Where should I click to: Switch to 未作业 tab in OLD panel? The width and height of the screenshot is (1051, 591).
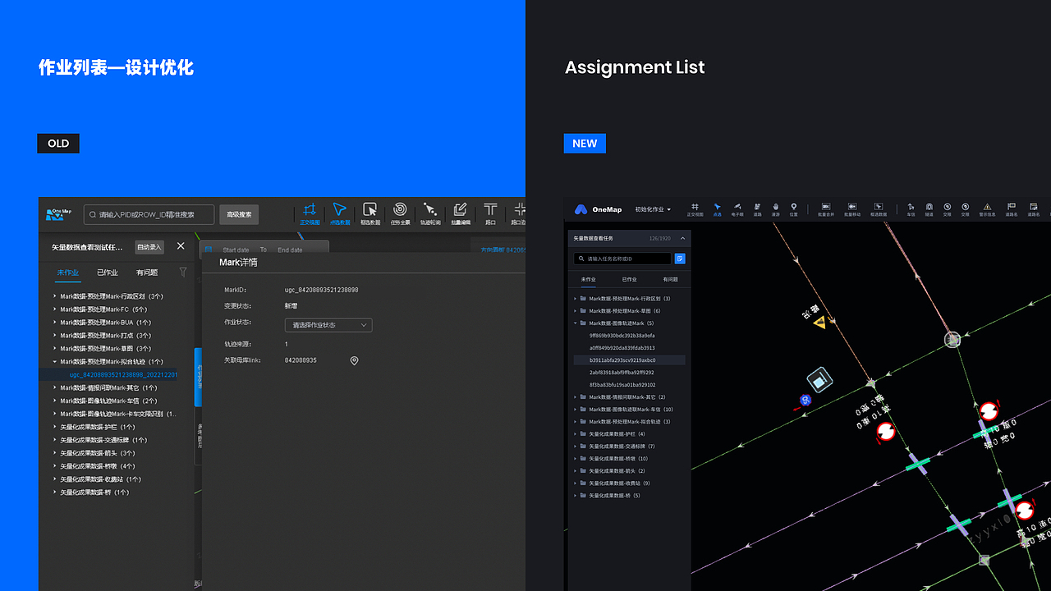[x=68, y=273]
